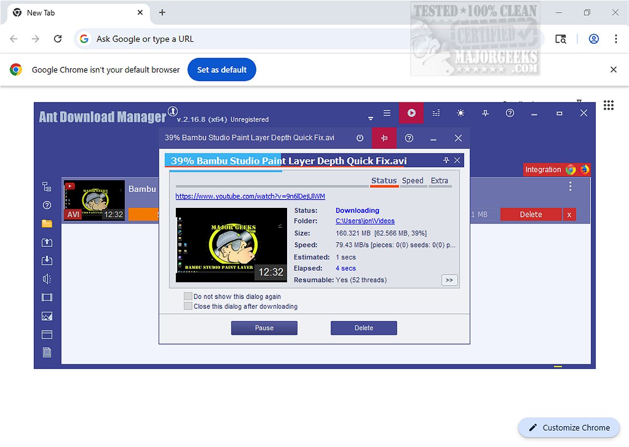Reload the Chrome page
The image size is (629, 447).
[58, 39]
